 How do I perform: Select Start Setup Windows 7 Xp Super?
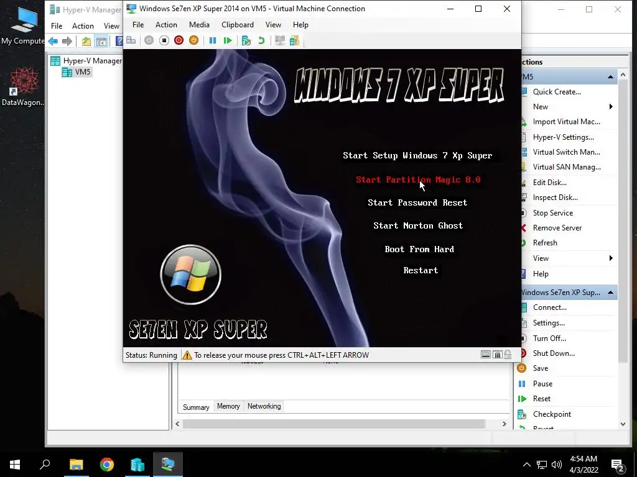point(417,156)
